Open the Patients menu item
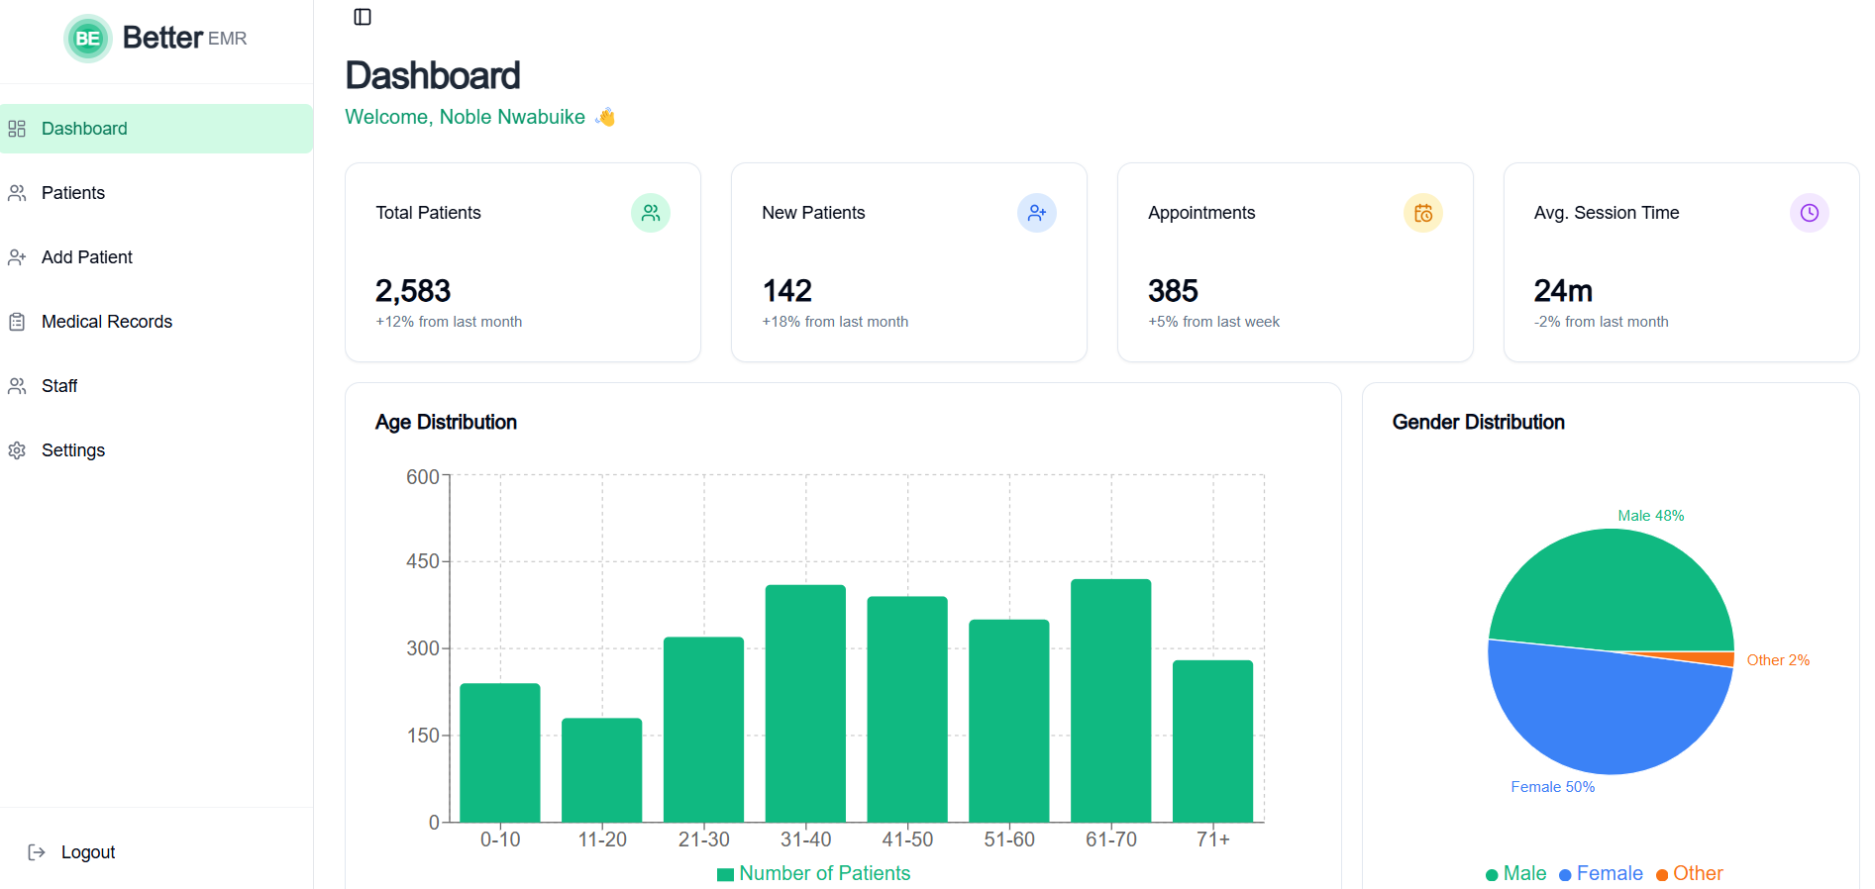Screen dimensions: 1875x889 [x=72, y=193]
